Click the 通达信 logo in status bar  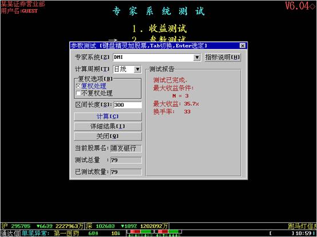[10, 234]
